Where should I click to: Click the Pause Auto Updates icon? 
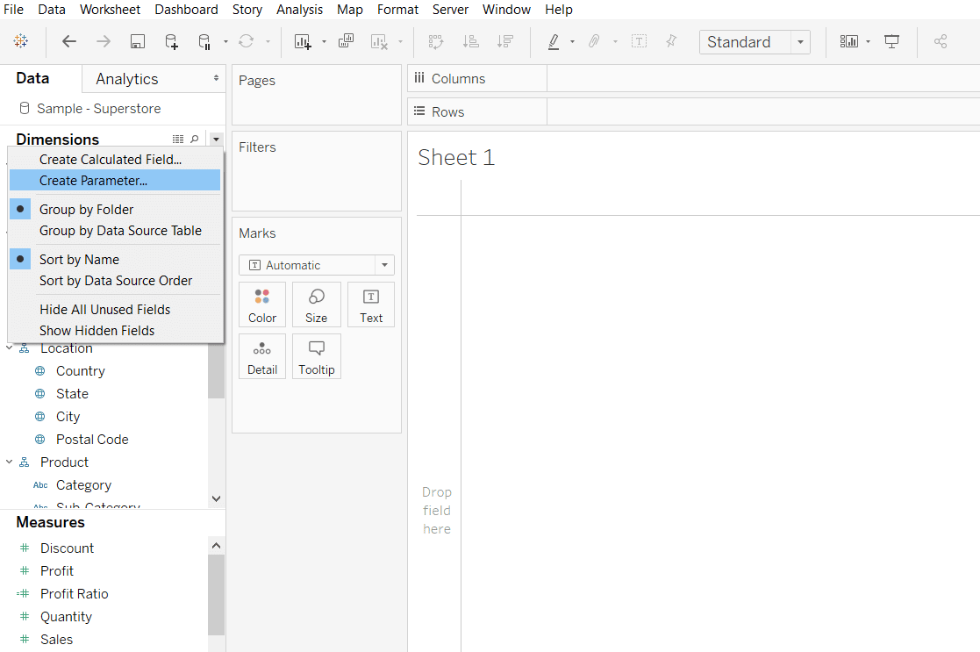(204, 41)
